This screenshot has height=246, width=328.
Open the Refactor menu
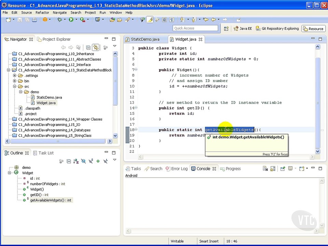[42, 13]
